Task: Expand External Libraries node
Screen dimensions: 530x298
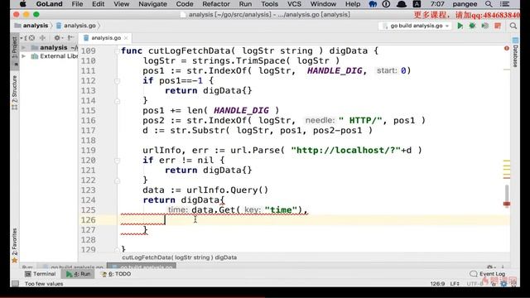Action: (24, 56)
